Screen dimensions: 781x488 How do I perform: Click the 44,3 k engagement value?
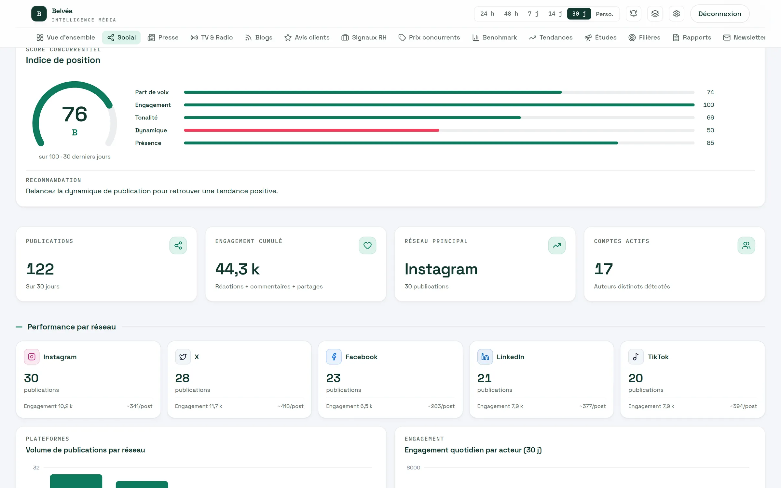pos(237,269)
